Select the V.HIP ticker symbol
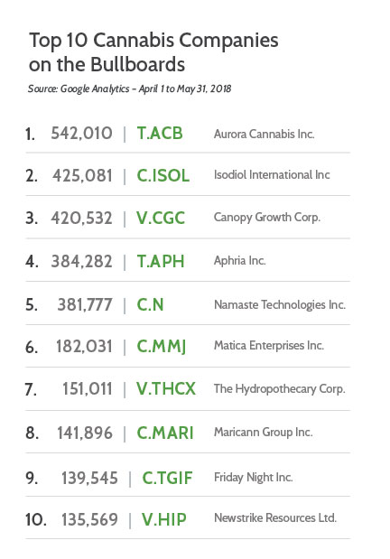The height and width of the screenshot is (559, 390). coord(163,519)
